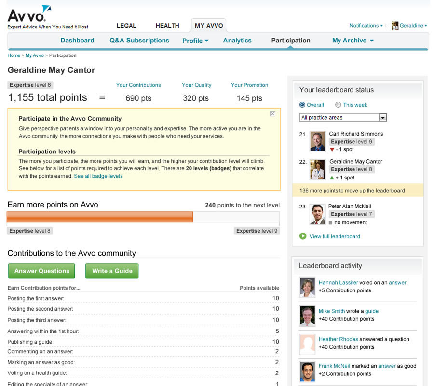Click red down arrow by '- 1 spot'
The width and height of the screenshot is (434, 386).
332,150
